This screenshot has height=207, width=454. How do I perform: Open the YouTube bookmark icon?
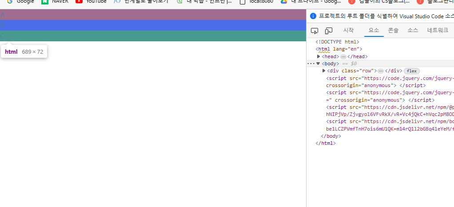tap(79, 1)
